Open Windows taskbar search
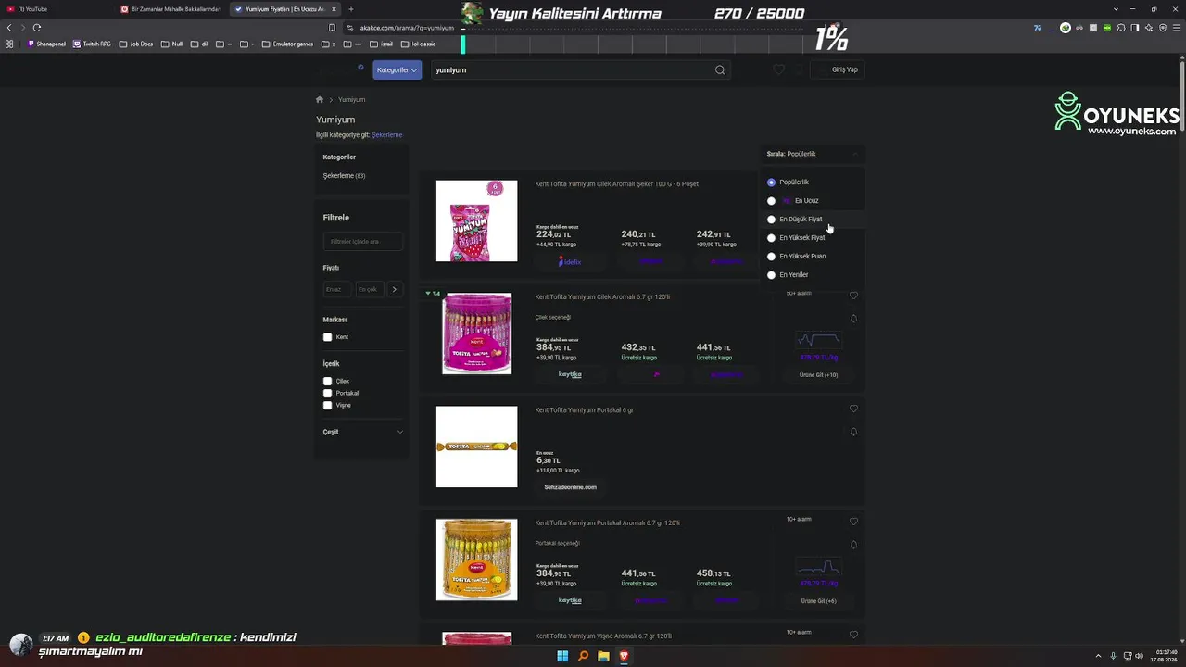Image resolution: width=1186 pixels, height=667 pixels. (583, 657)
